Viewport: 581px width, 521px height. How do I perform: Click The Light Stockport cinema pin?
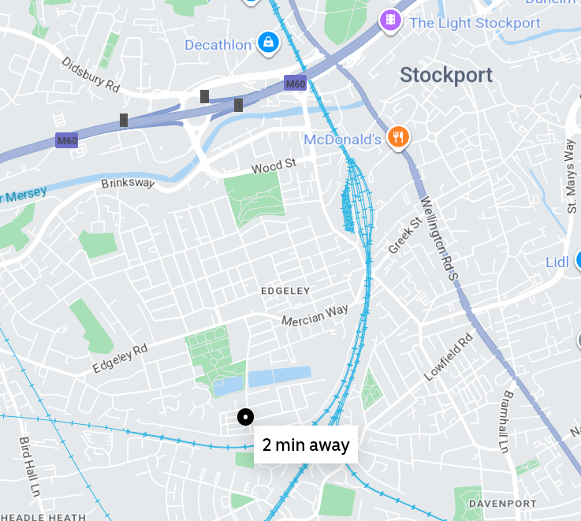click(x=390, y=20)
